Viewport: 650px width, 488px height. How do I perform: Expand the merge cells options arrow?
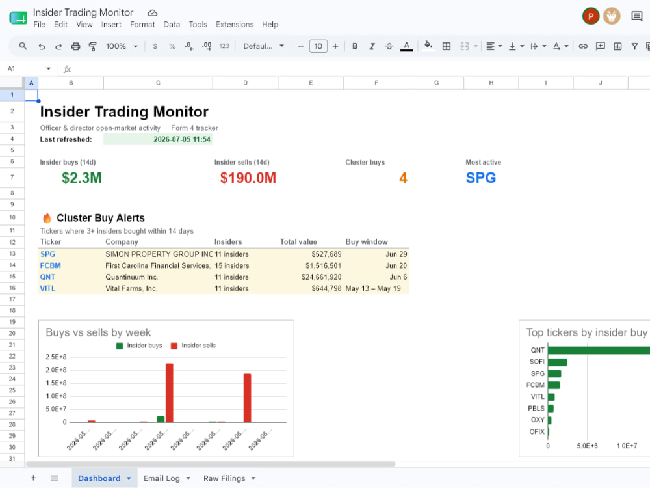pos(476,46)
